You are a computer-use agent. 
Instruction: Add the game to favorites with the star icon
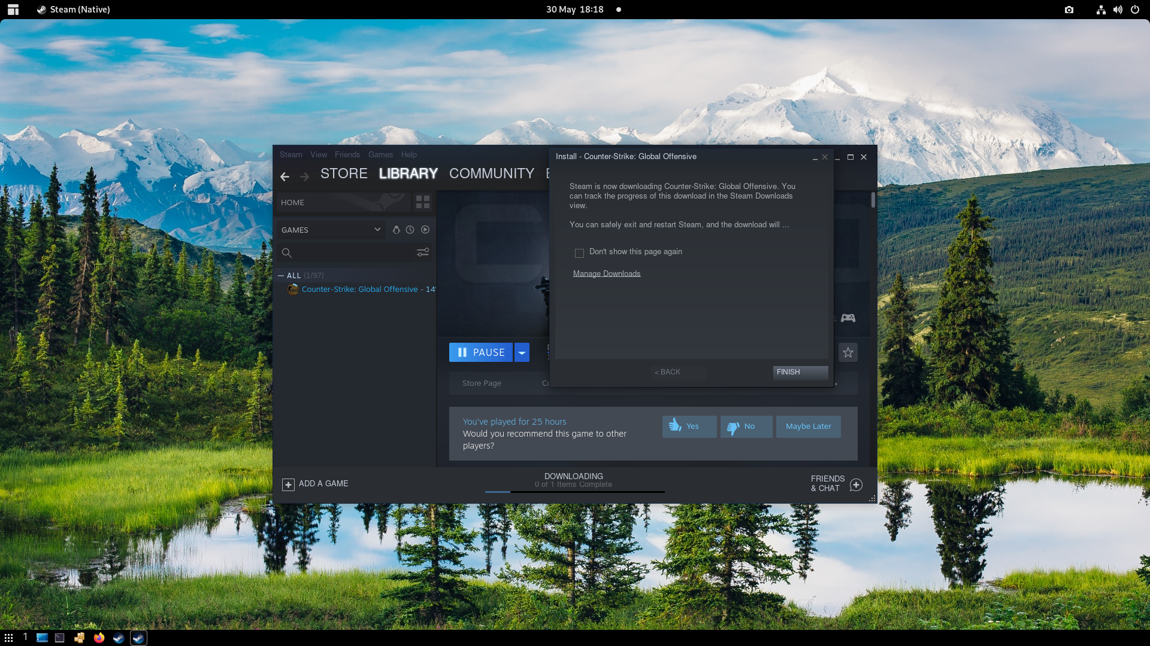pyautogui.click(x=848, y=352)
